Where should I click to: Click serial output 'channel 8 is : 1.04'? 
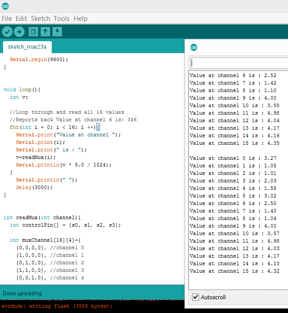pos(247,218)
